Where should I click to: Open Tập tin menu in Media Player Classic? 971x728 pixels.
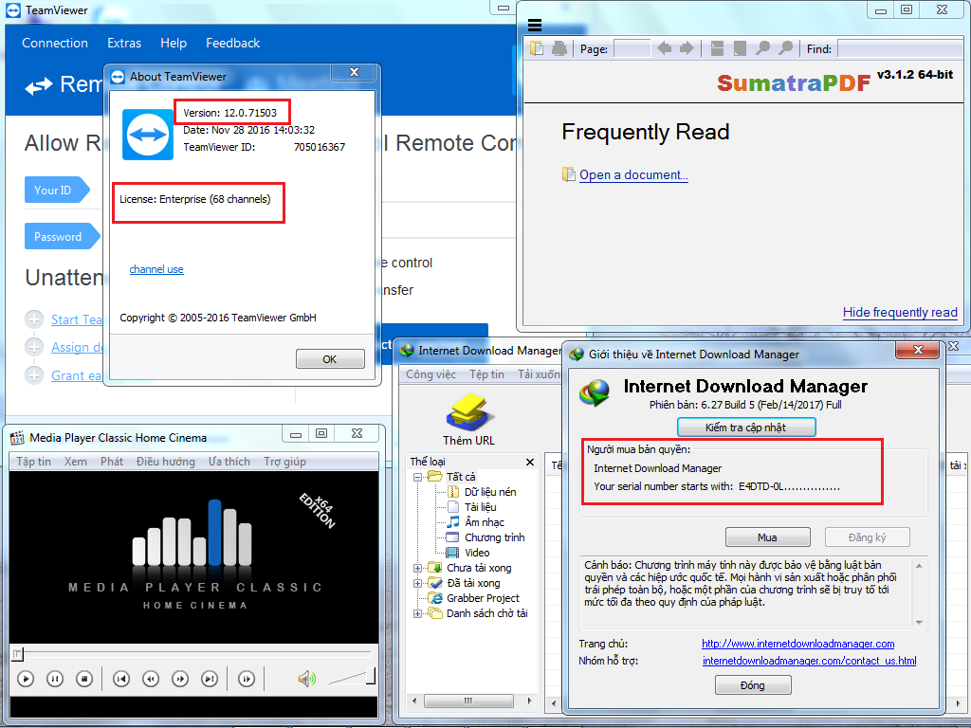[x=33, y=462]
